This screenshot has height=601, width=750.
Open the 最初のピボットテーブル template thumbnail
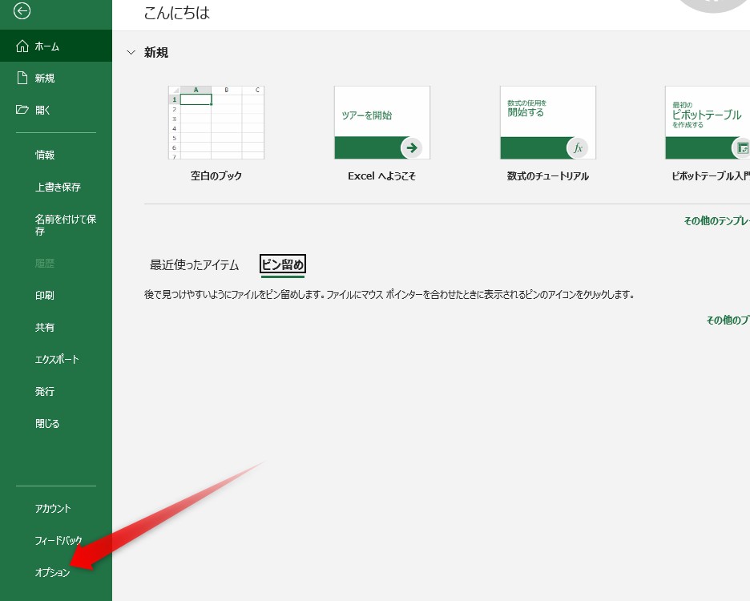point(708,123)
